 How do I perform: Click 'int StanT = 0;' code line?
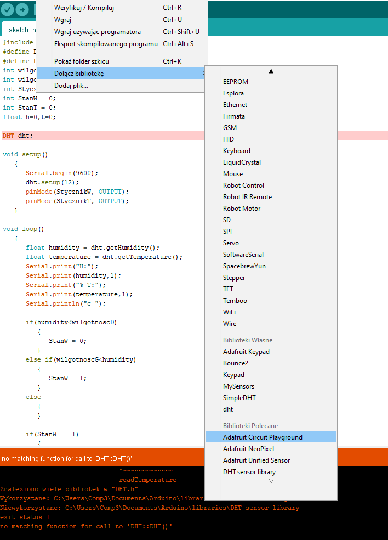(x=29, y=108)
